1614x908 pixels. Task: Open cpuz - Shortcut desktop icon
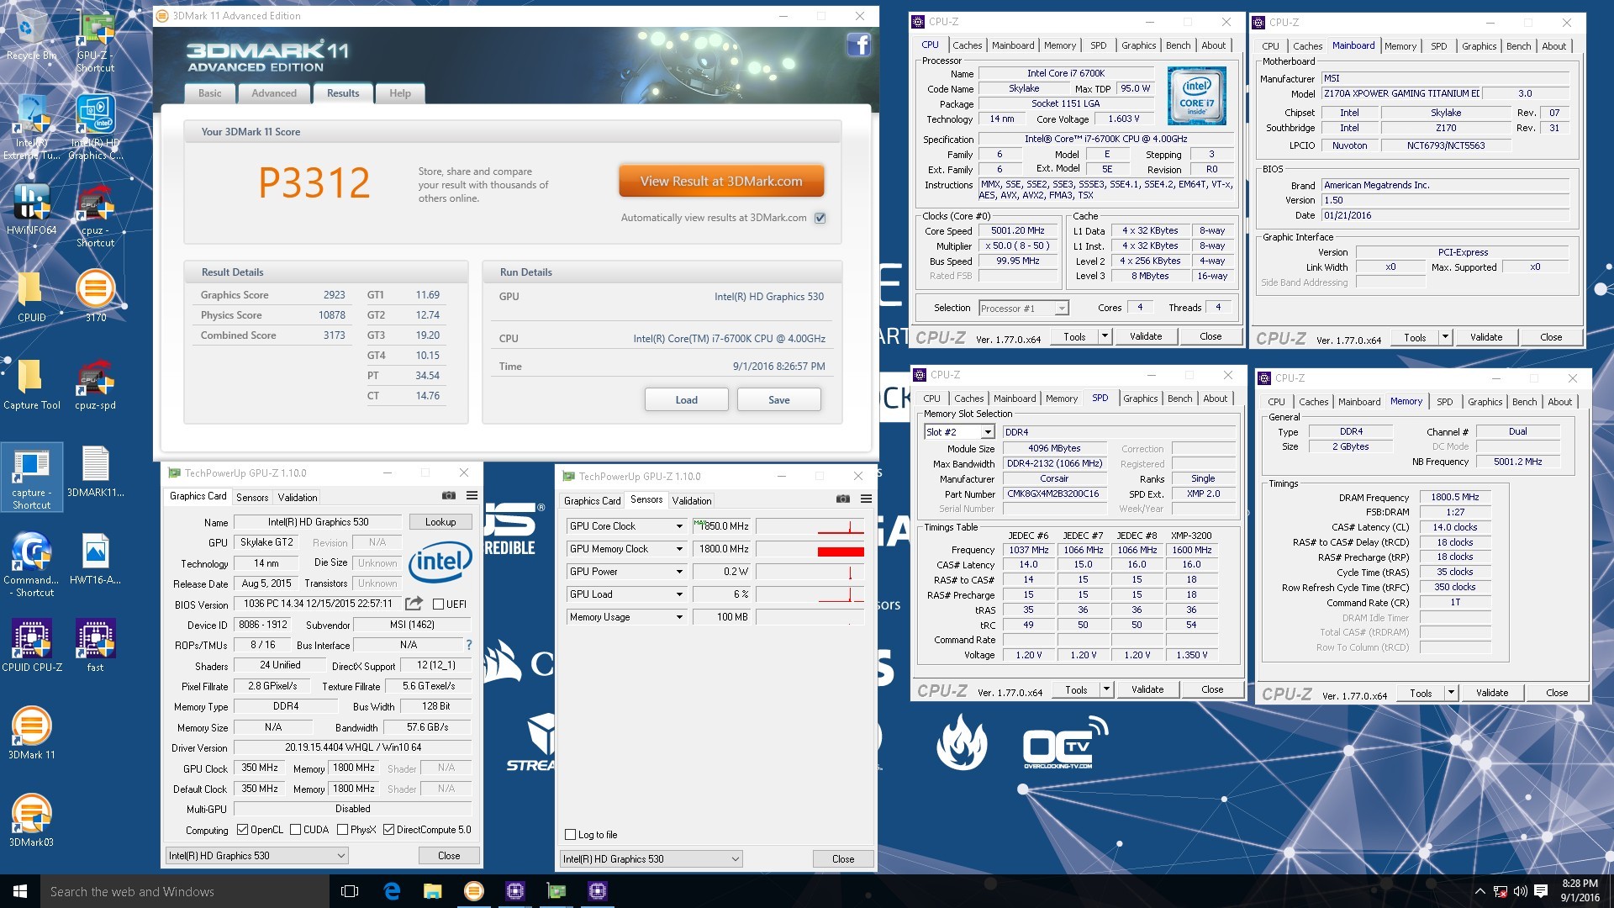[x=95, y=215]
